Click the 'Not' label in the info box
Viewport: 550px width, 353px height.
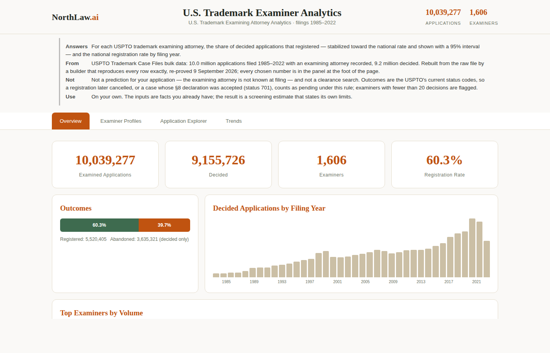70,80
